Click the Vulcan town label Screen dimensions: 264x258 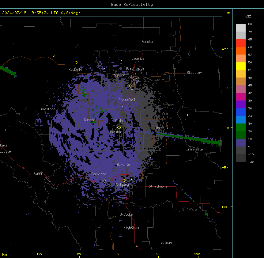(166, 243)
